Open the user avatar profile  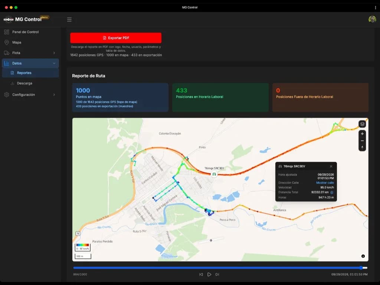point(372,19)
